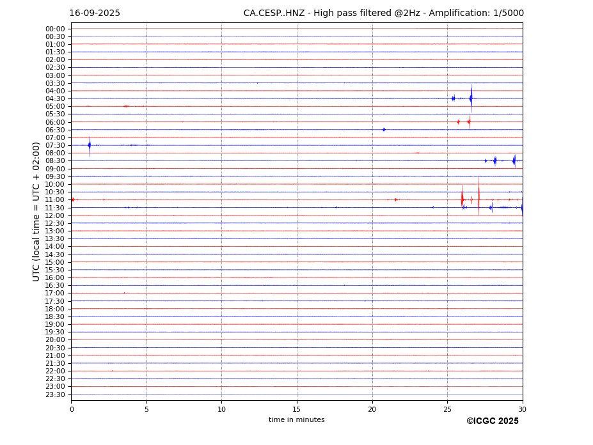The height and width of the screenshot is (445, 593).
Task: Select the 17:00 time row label
Action: pos(55,293)
